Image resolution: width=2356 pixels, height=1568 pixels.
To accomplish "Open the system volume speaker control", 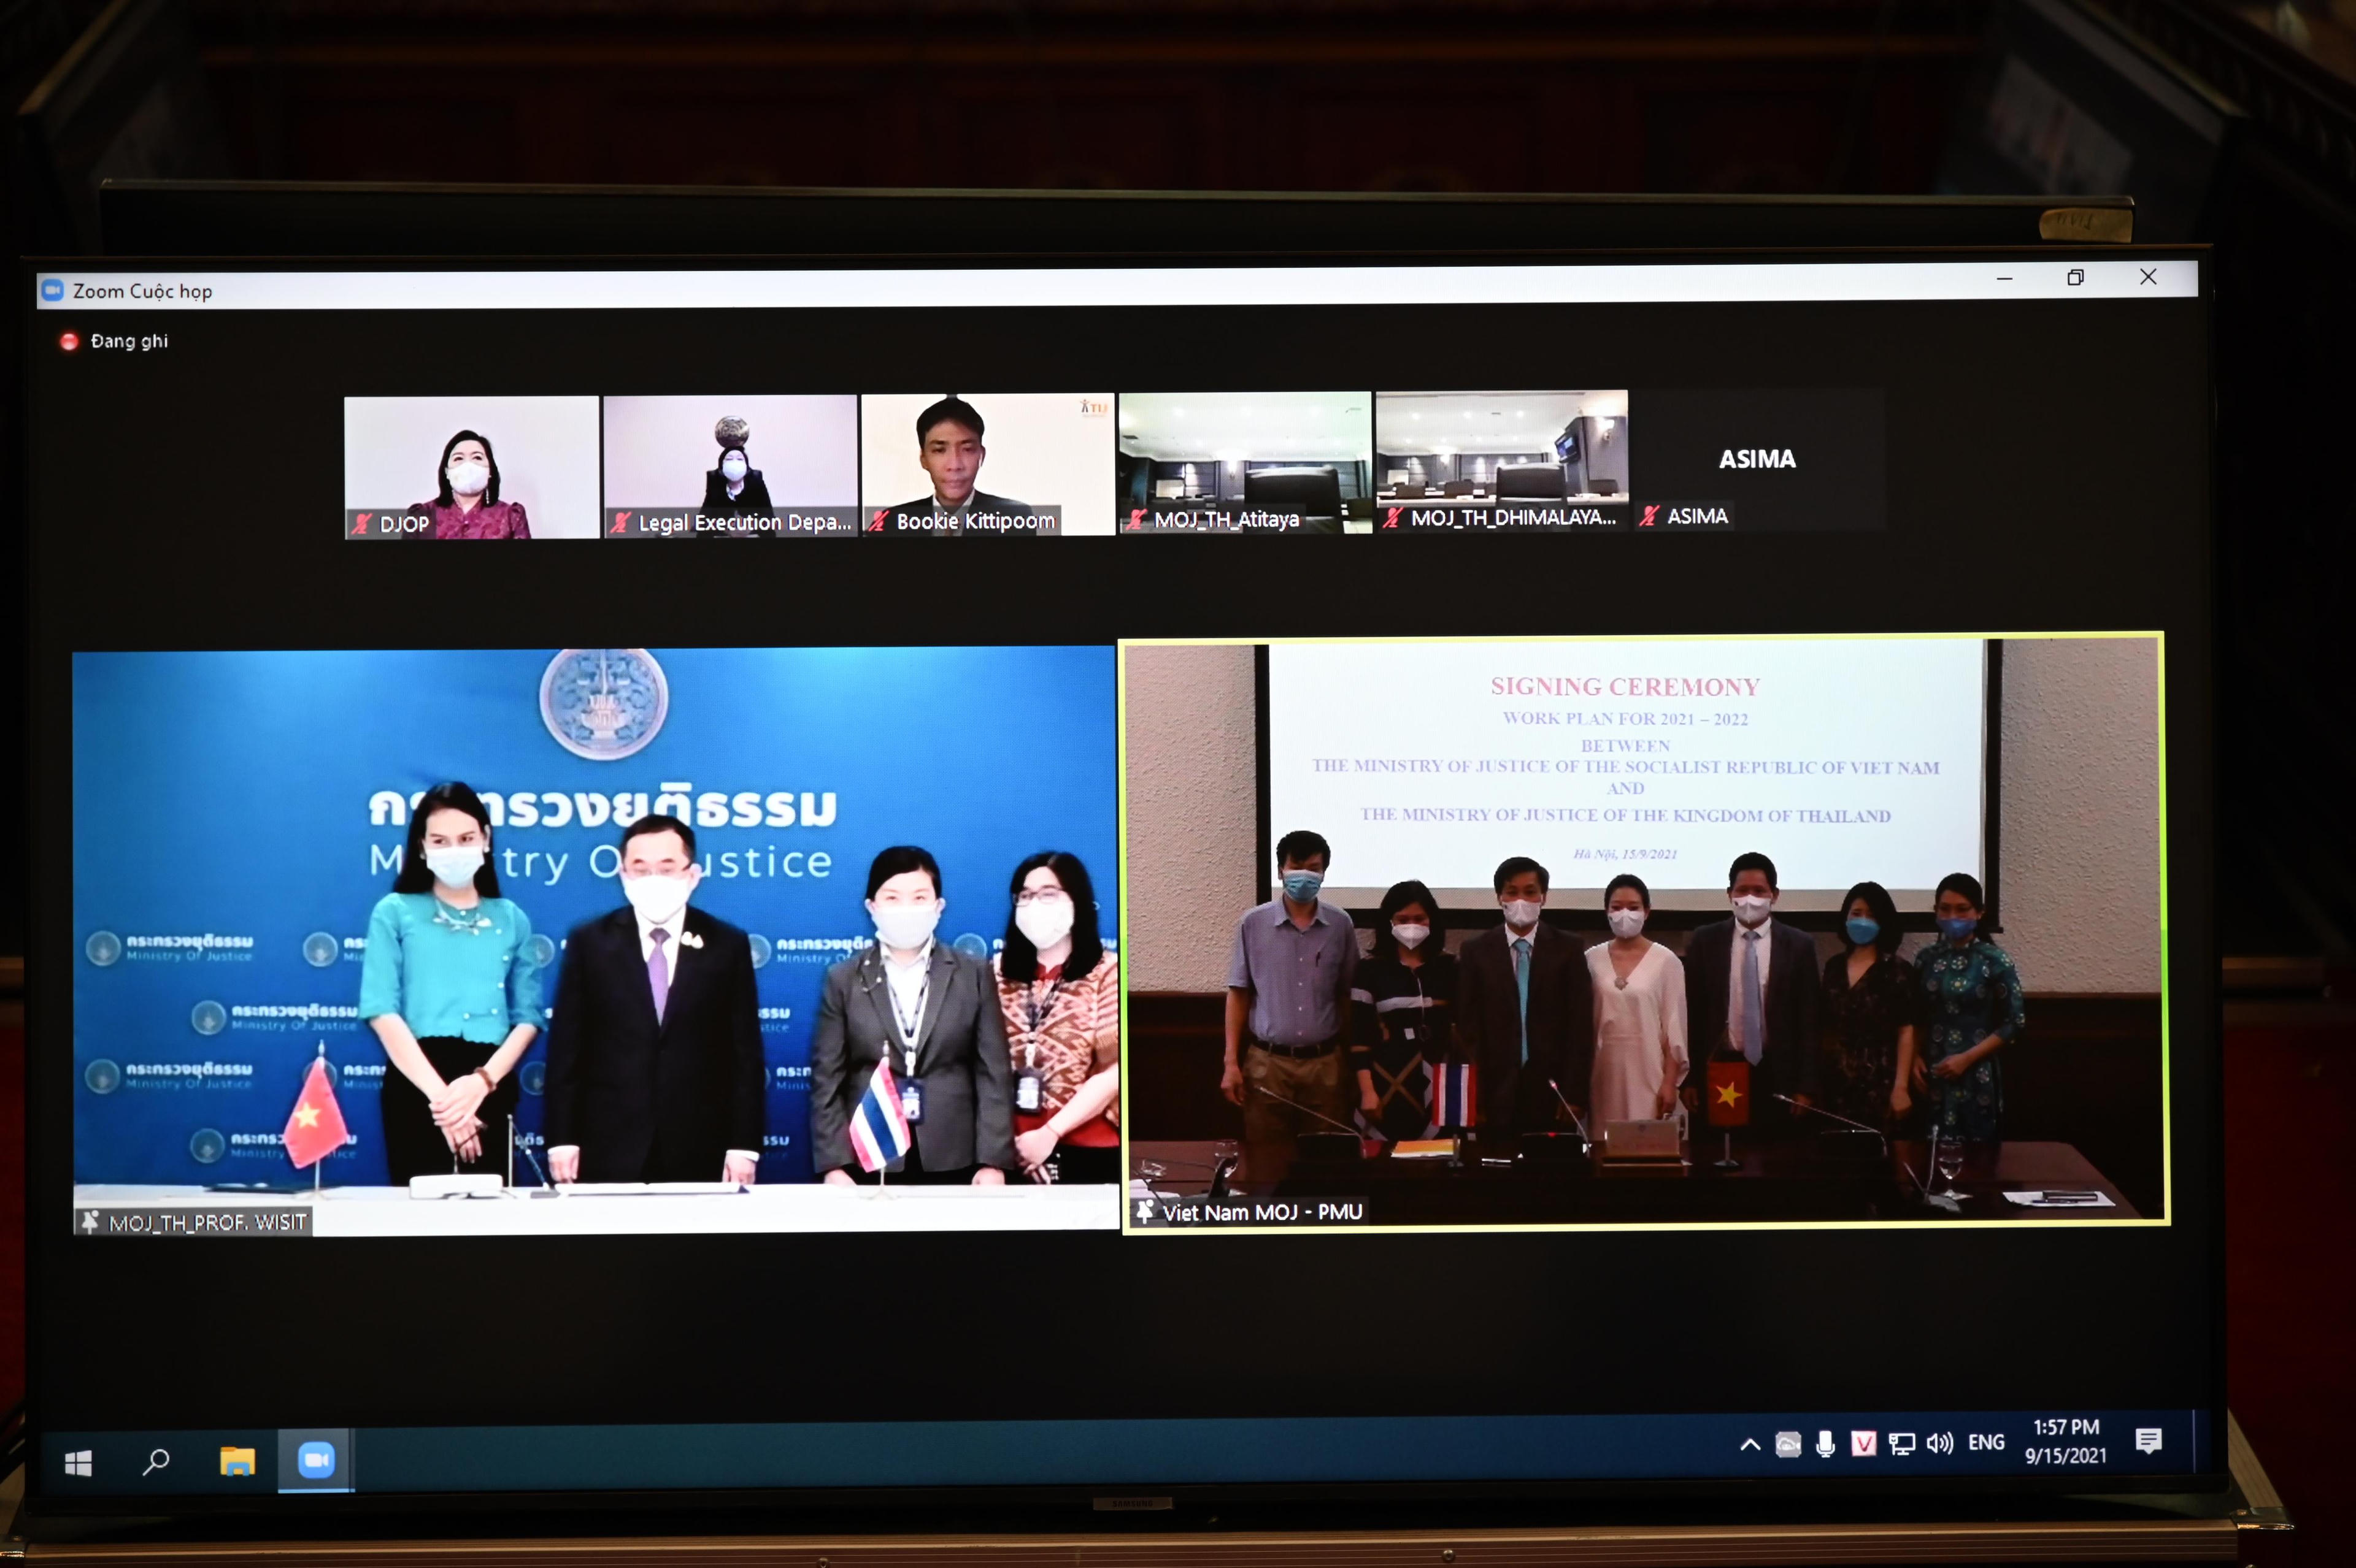I will click(1939, 1443).
